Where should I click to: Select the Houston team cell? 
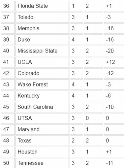click(42, 152)
